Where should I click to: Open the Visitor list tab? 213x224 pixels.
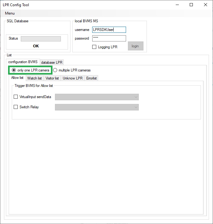coord(52,78)
